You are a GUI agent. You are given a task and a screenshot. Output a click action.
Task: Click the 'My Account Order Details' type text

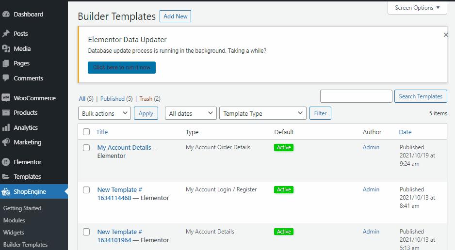[218, 147]
